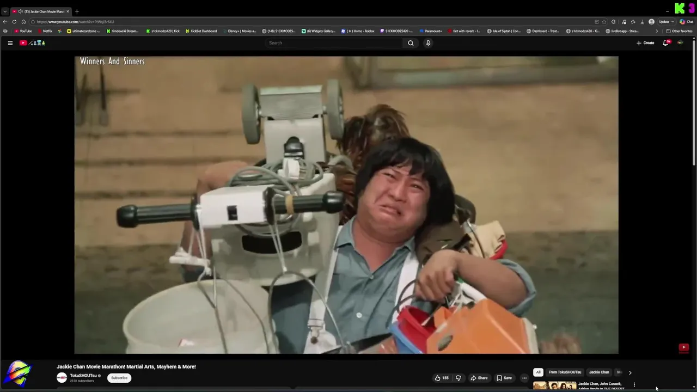Click the YouTube search input field
This screenshot has width=697, height=392.
tap(333, 43)
